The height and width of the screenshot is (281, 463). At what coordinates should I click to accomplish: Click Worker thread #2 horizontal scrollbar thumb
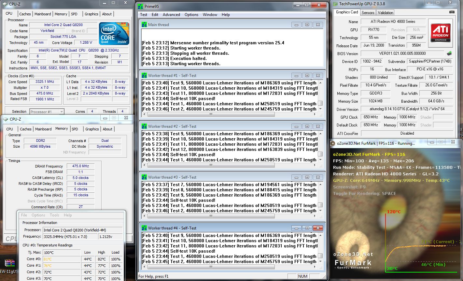(x=211, y=165)
